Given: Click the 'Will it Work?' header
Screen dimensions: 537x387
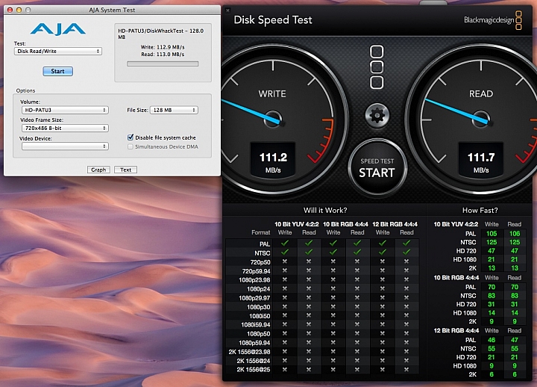Looking at the screenshot, I should [x=325, y=210].
